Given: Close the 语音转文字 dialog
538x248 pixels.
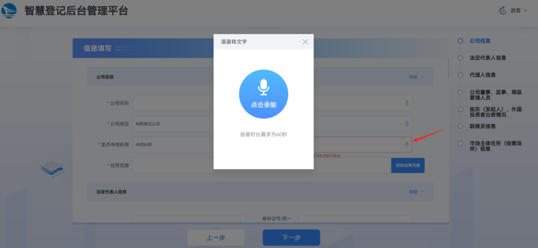Looking at the screenshot, I should click(305, 42).
